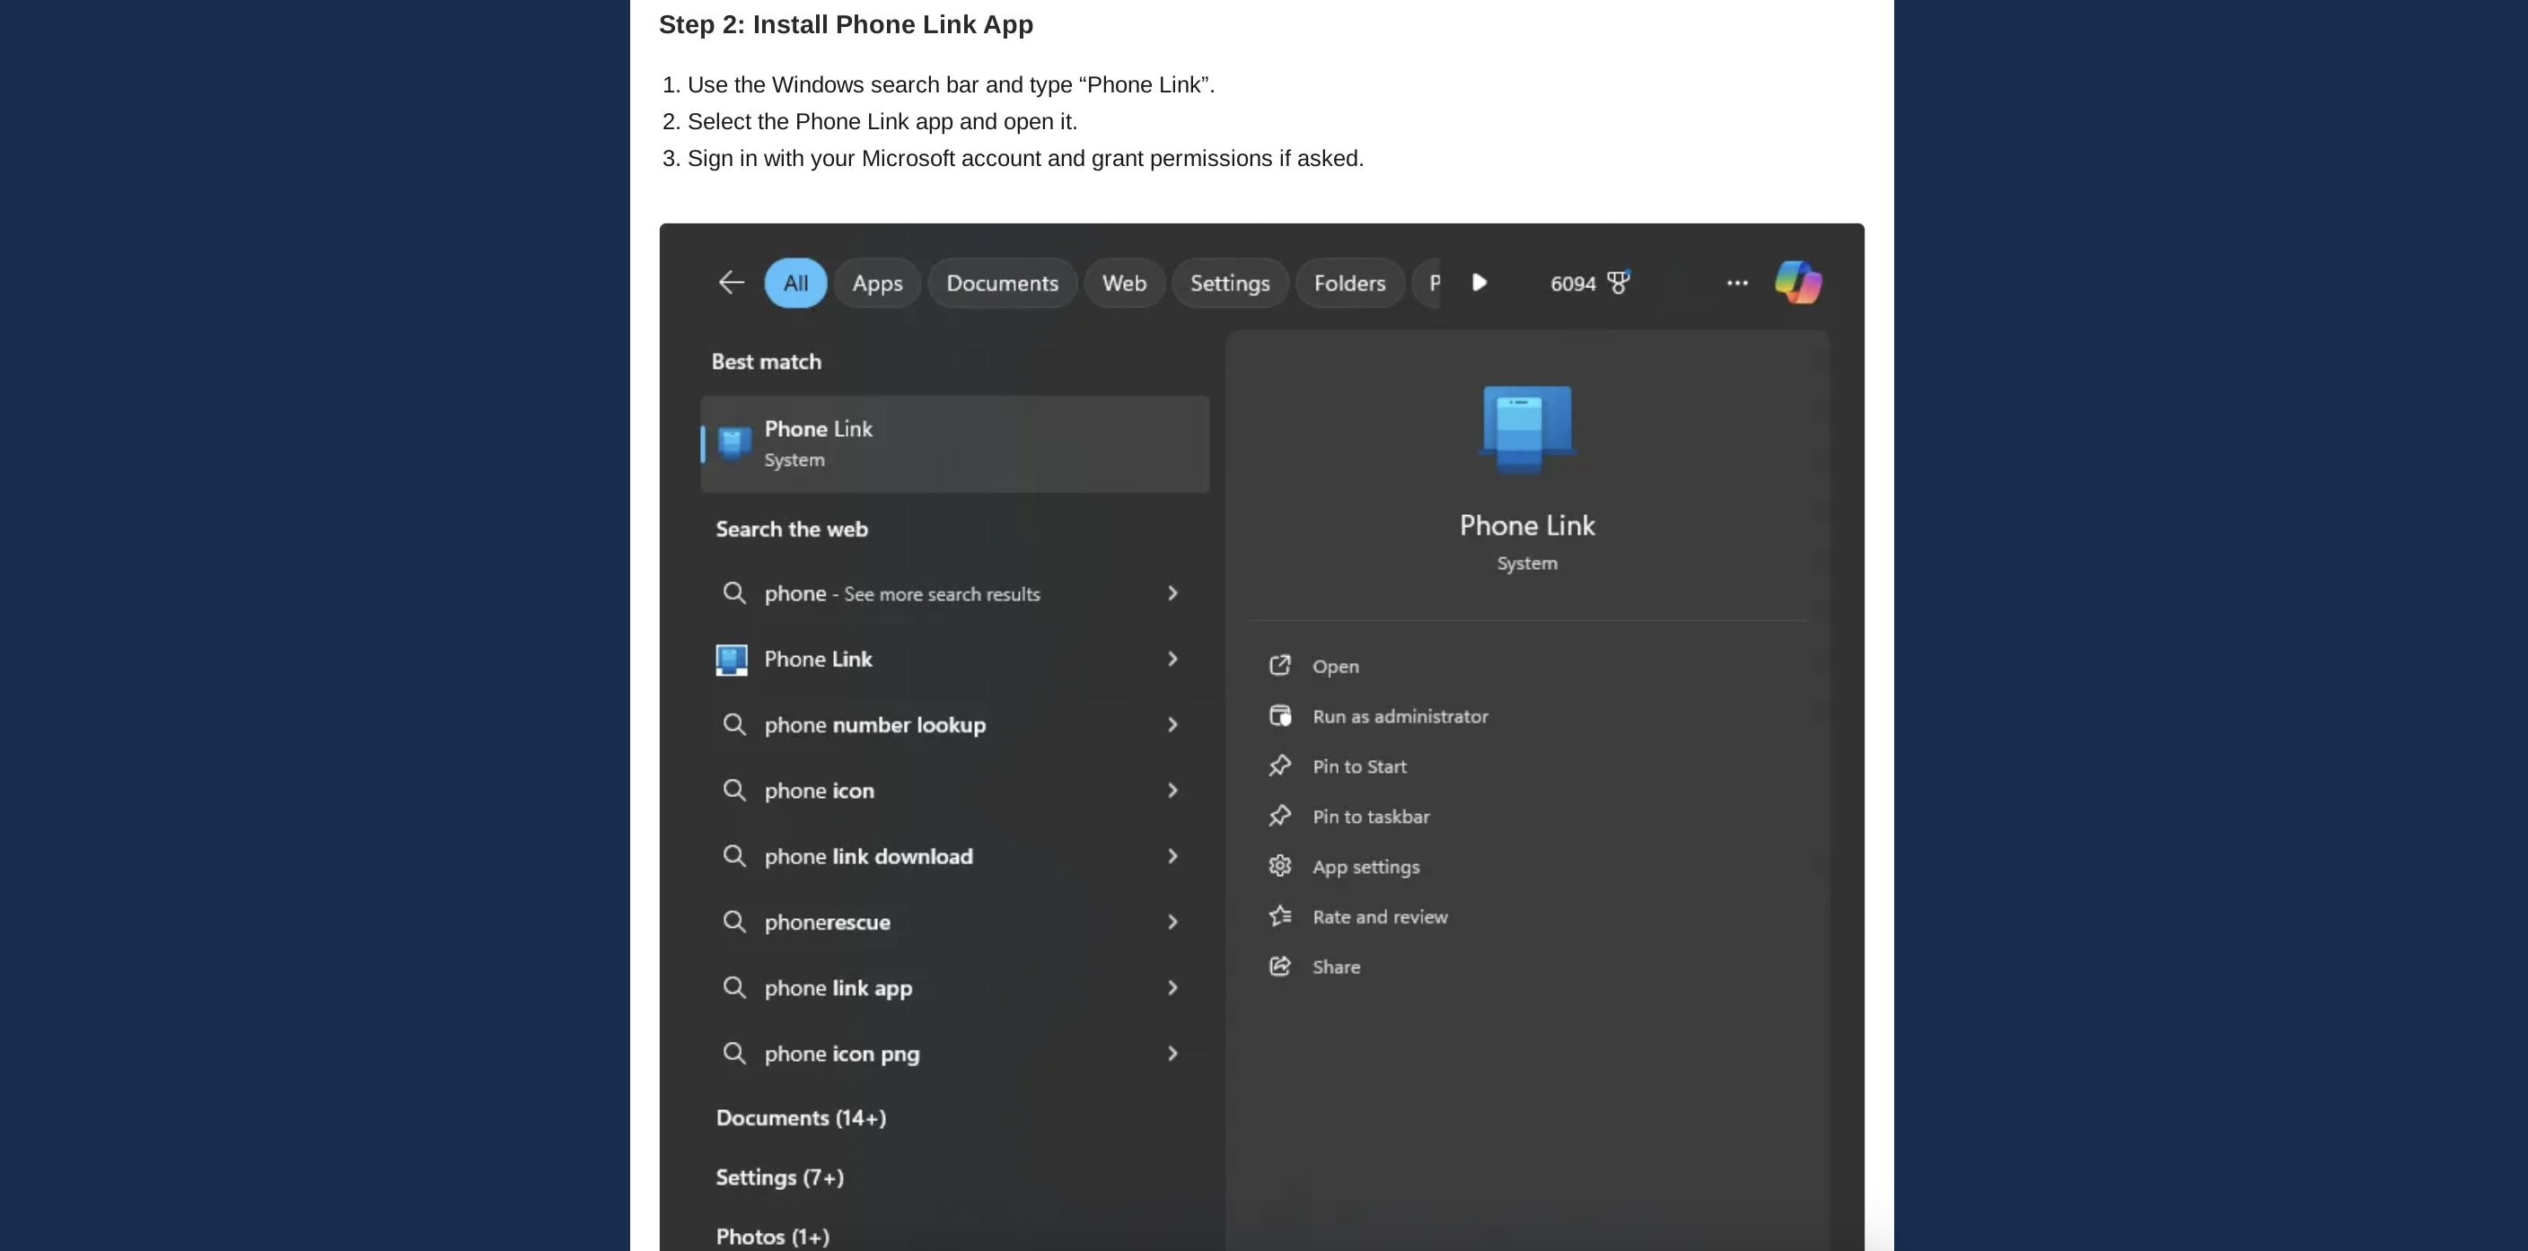Viewport: 2528px width, 1251px height.
Task: Click the Share icon in details pane
Action: coord(1279,966)
